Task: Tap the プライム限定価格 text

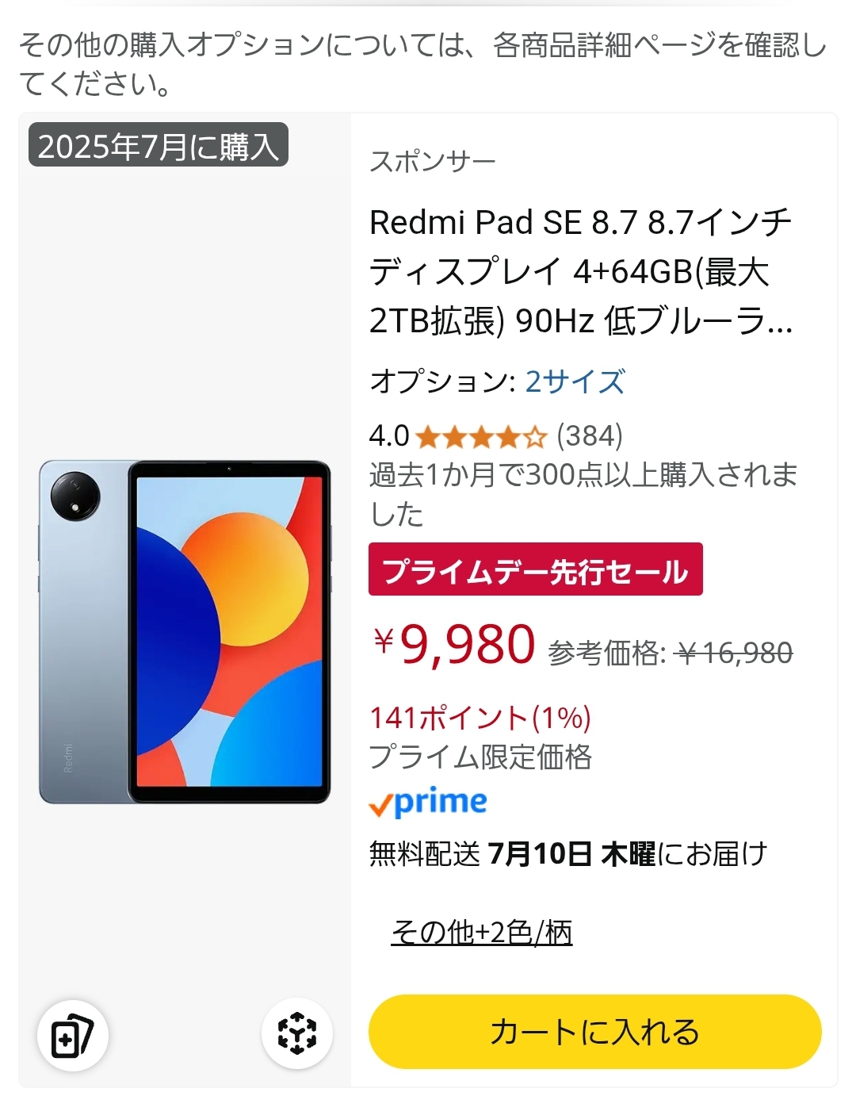Action: [x=480, y=757]
